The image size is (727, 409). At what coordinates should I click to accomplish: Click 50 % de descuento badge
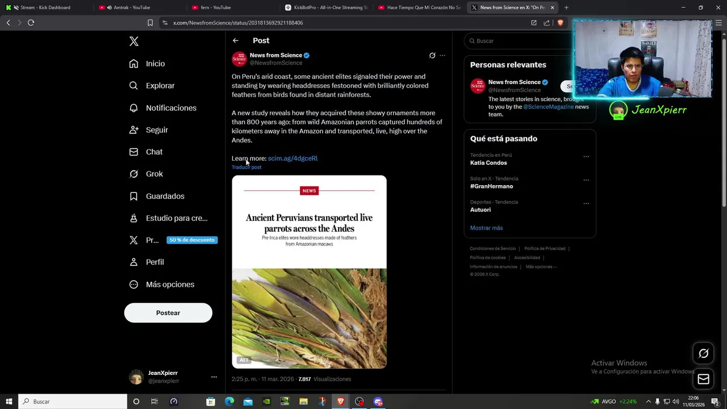(192, 240)
